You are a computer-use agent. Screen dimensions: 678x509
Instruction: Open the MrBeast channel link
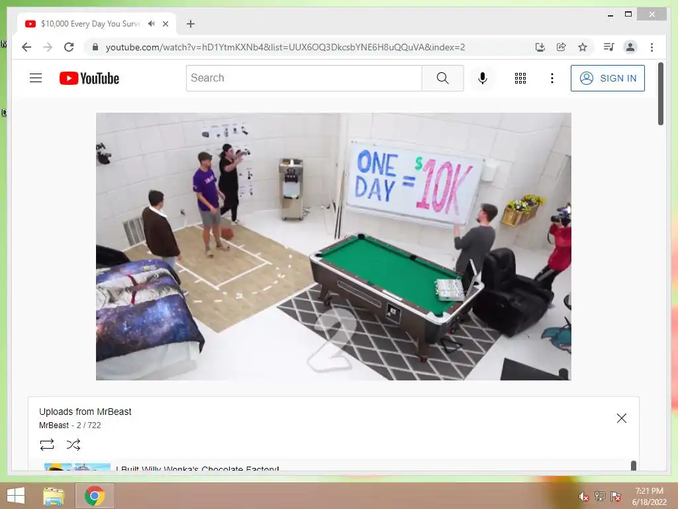pos(54,425)
